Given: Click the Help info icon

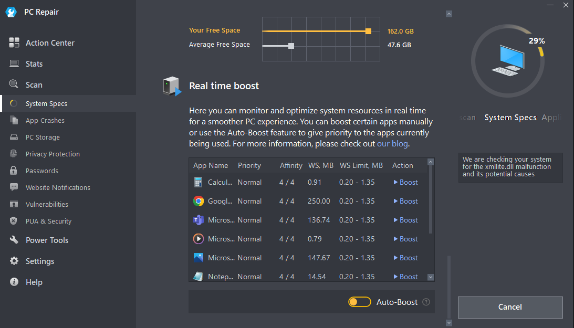Looking at the screenshot, I should click(x=14, y=282).
